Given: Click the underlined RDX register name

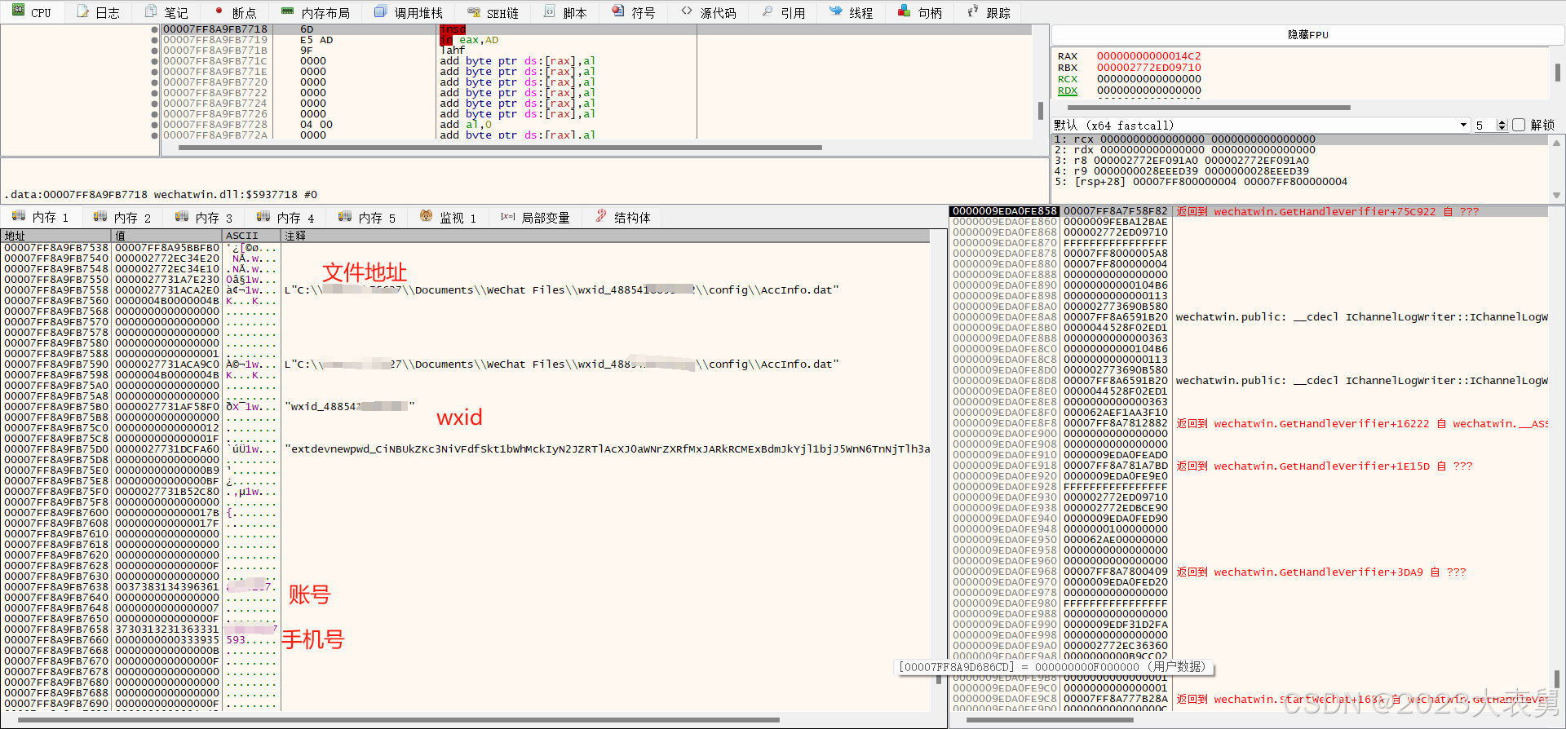Looking at the screenshot, I should (x=1067, y=91).
